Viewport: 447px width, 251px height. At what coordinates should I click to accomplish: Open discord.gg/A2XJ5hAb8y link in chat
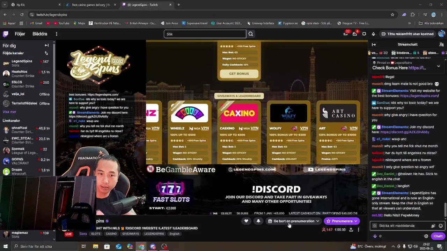(x=405, y=132)
